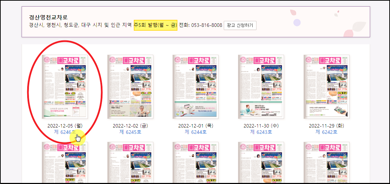Select the date text 2022-12-05 (월)

pos(65,126)
